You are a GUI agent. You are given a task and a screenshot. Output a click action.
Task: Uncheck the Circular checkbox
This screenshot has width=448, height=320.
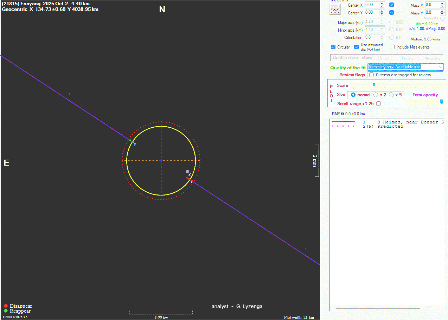(333, 47)
